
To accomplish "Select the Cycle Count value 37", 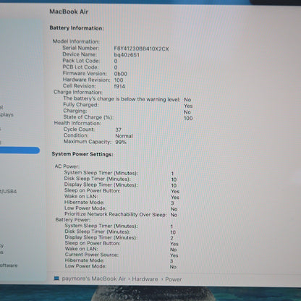I will pyautogui.click(x=119, y=130).
